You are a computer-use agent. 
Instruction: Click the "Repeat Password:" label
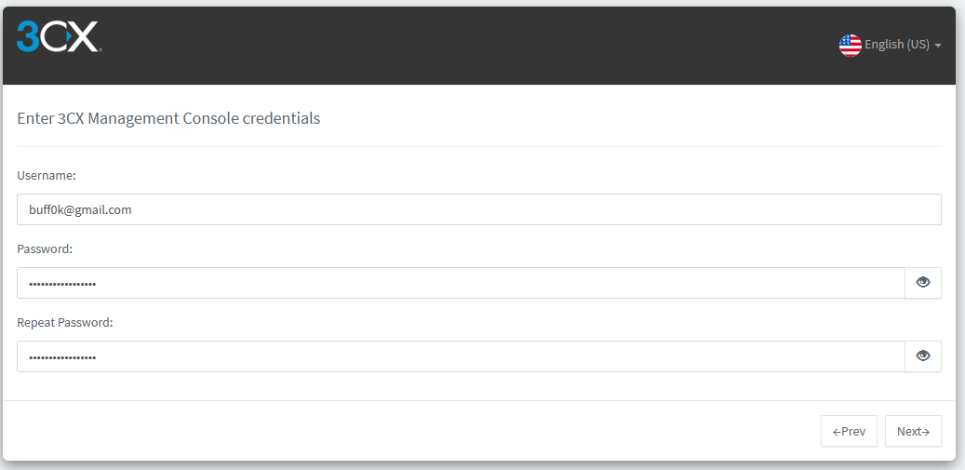coord(64,322)
